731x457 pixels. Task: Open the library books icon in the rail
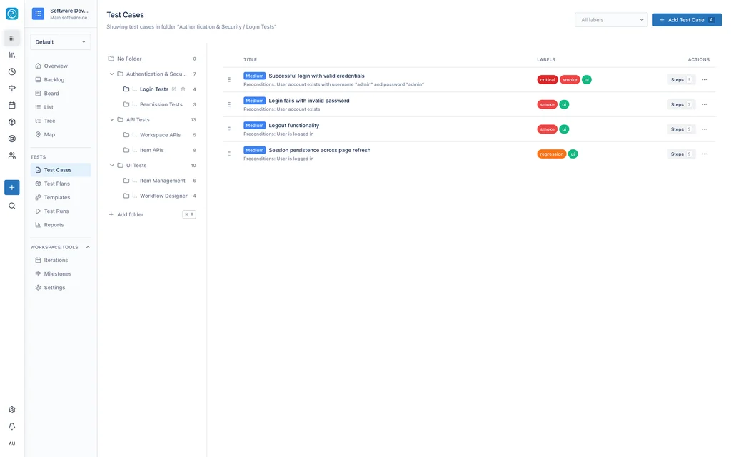pos(11,55)
